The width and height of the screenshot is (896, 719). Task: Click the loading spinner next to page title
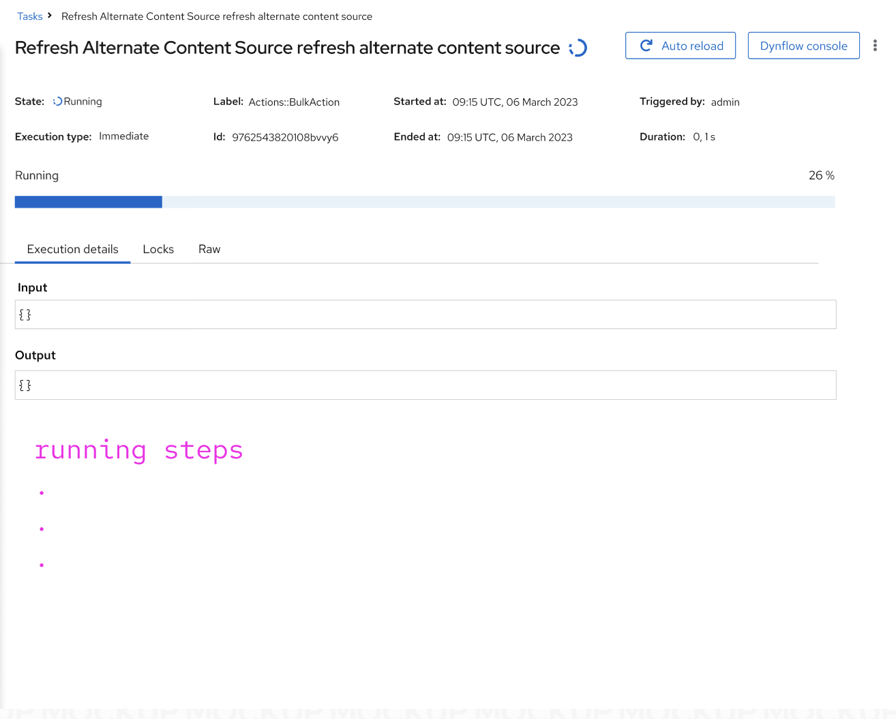pos(578,48)
